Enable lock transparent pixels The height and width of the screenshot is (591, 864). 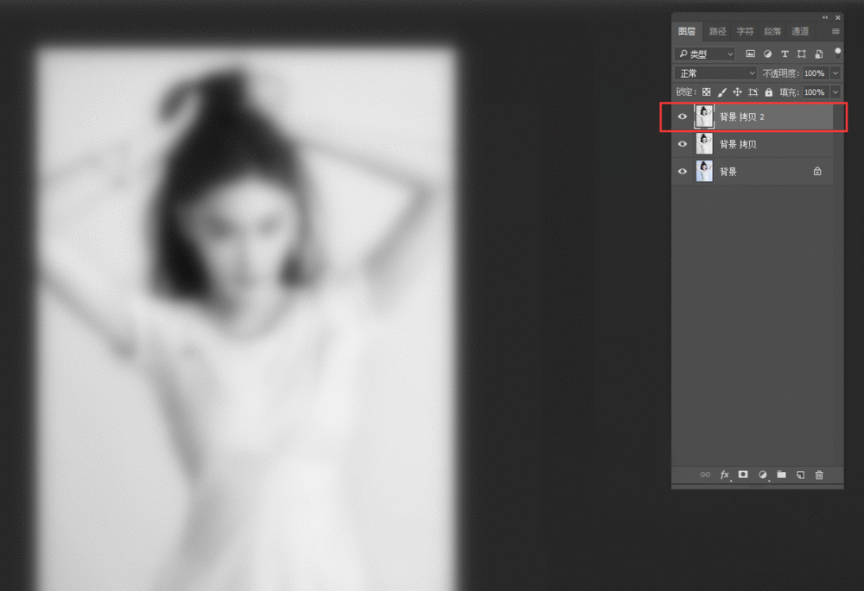click(x=706, y=91)
